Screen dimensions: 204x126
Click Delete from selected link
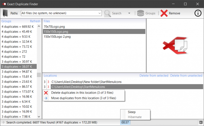pos(154,76)
